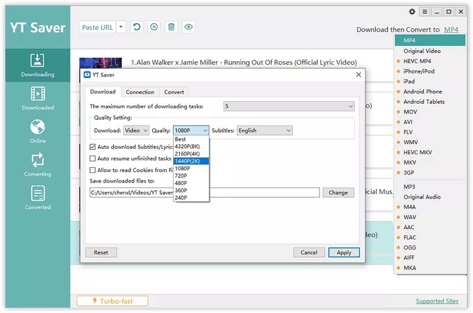Open the Download type Video dropdown
The image size is (473, 313).
136,130
